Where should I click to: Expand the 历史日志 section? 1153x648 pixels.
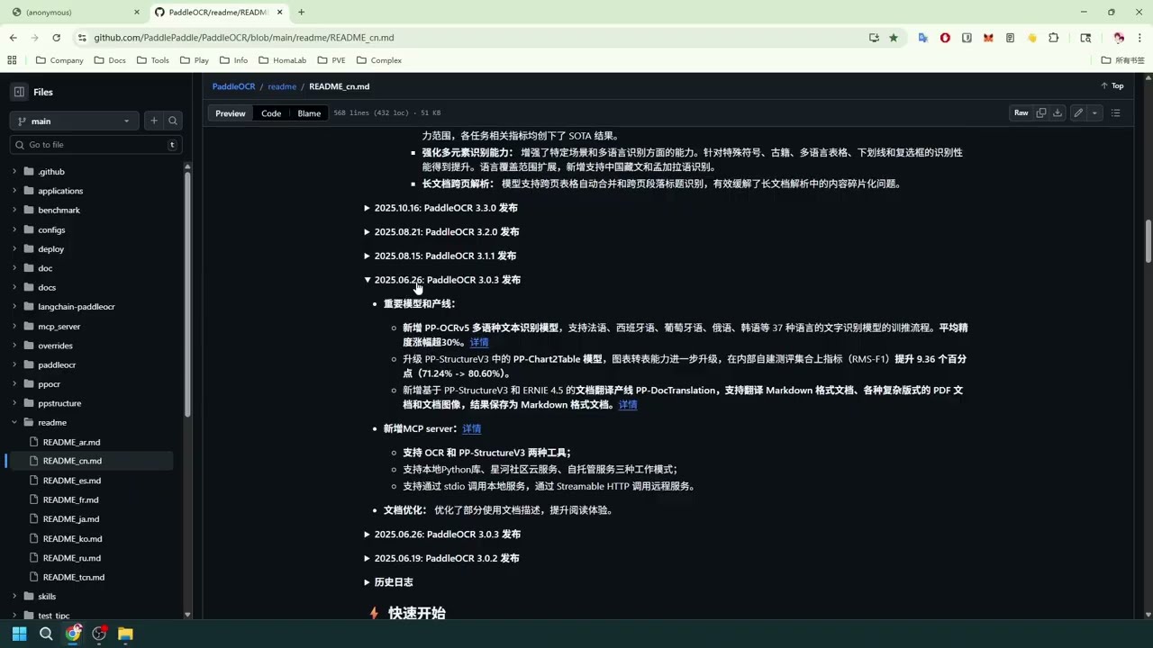click(x=388, y=583)
